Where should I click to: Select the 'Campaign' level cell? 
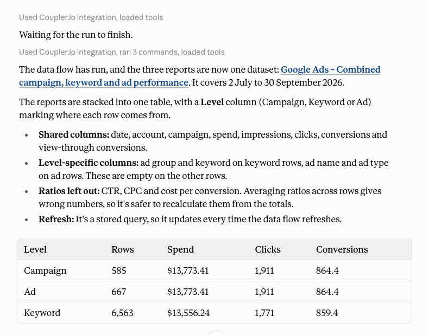(x=45, y=270)
